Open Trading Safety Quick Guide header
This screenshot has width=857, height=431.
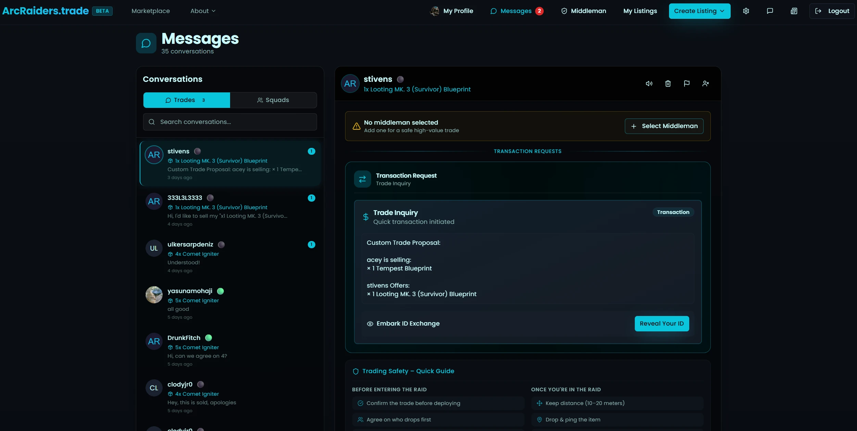pyautogui.click(x=408, y=371)
